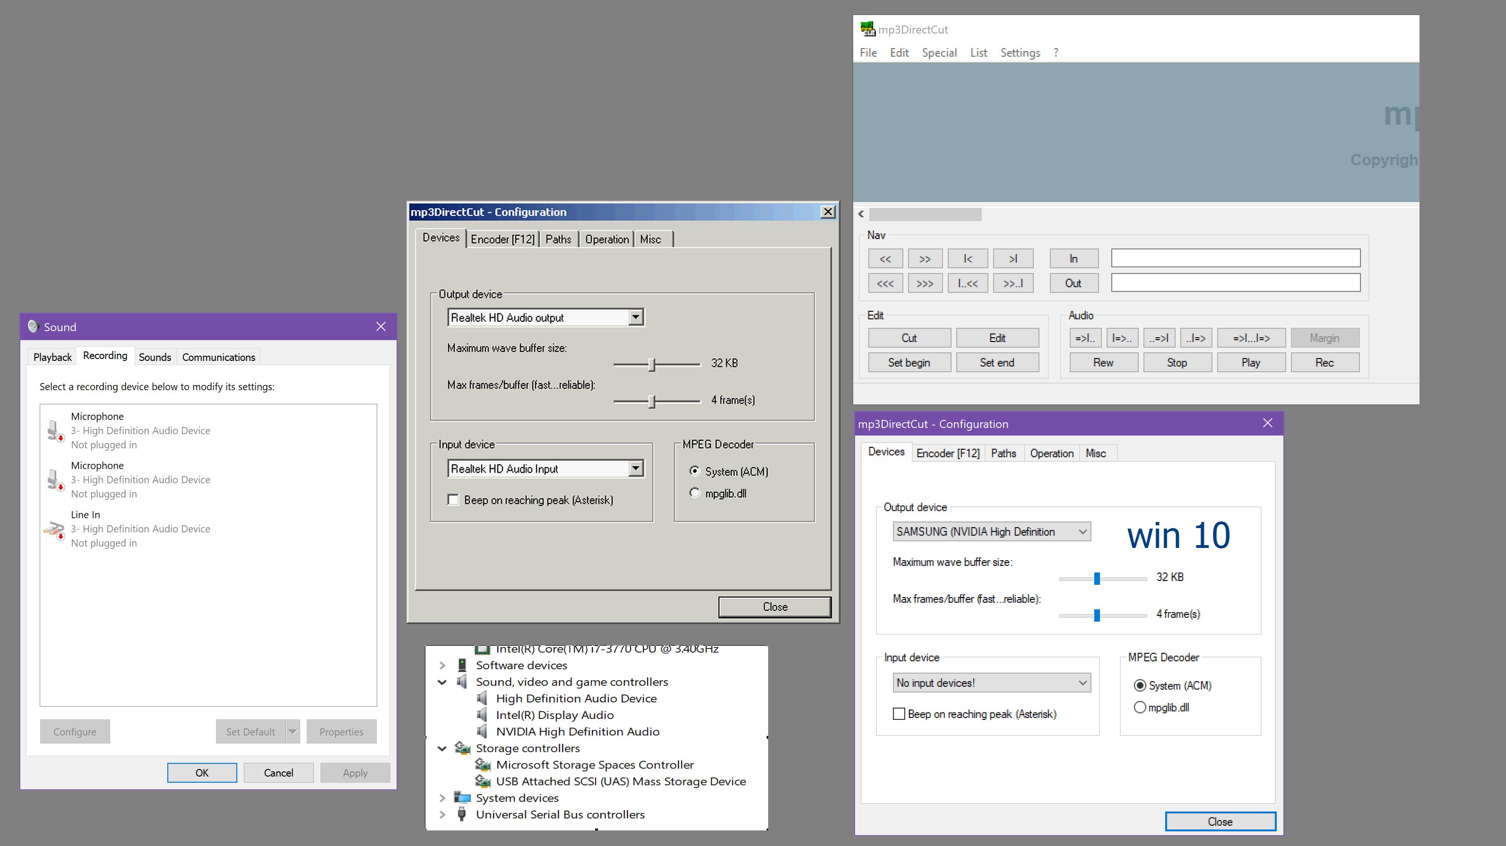Click the mp3DirectCut horizontal scrollbar thumb
Image resolution: width=1506 pixels, height=846 pixels.
click(925, 214)
